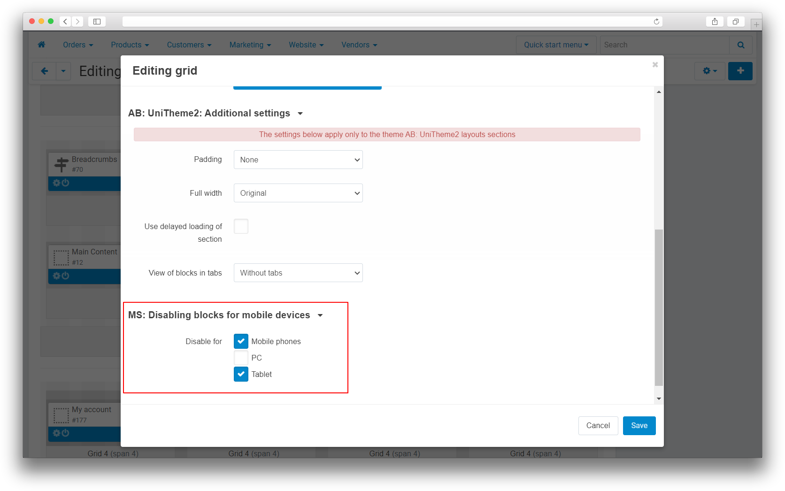Image resolution: width=785 pixels, height=491 pixels.
Task: Click the Tablet label
Action: click(x=262, y=374)
